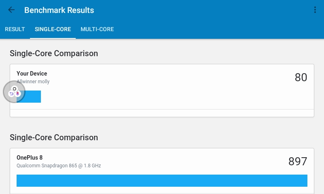
Task: Click the OnePlus 8 score 897
Action: pos(298,161)
